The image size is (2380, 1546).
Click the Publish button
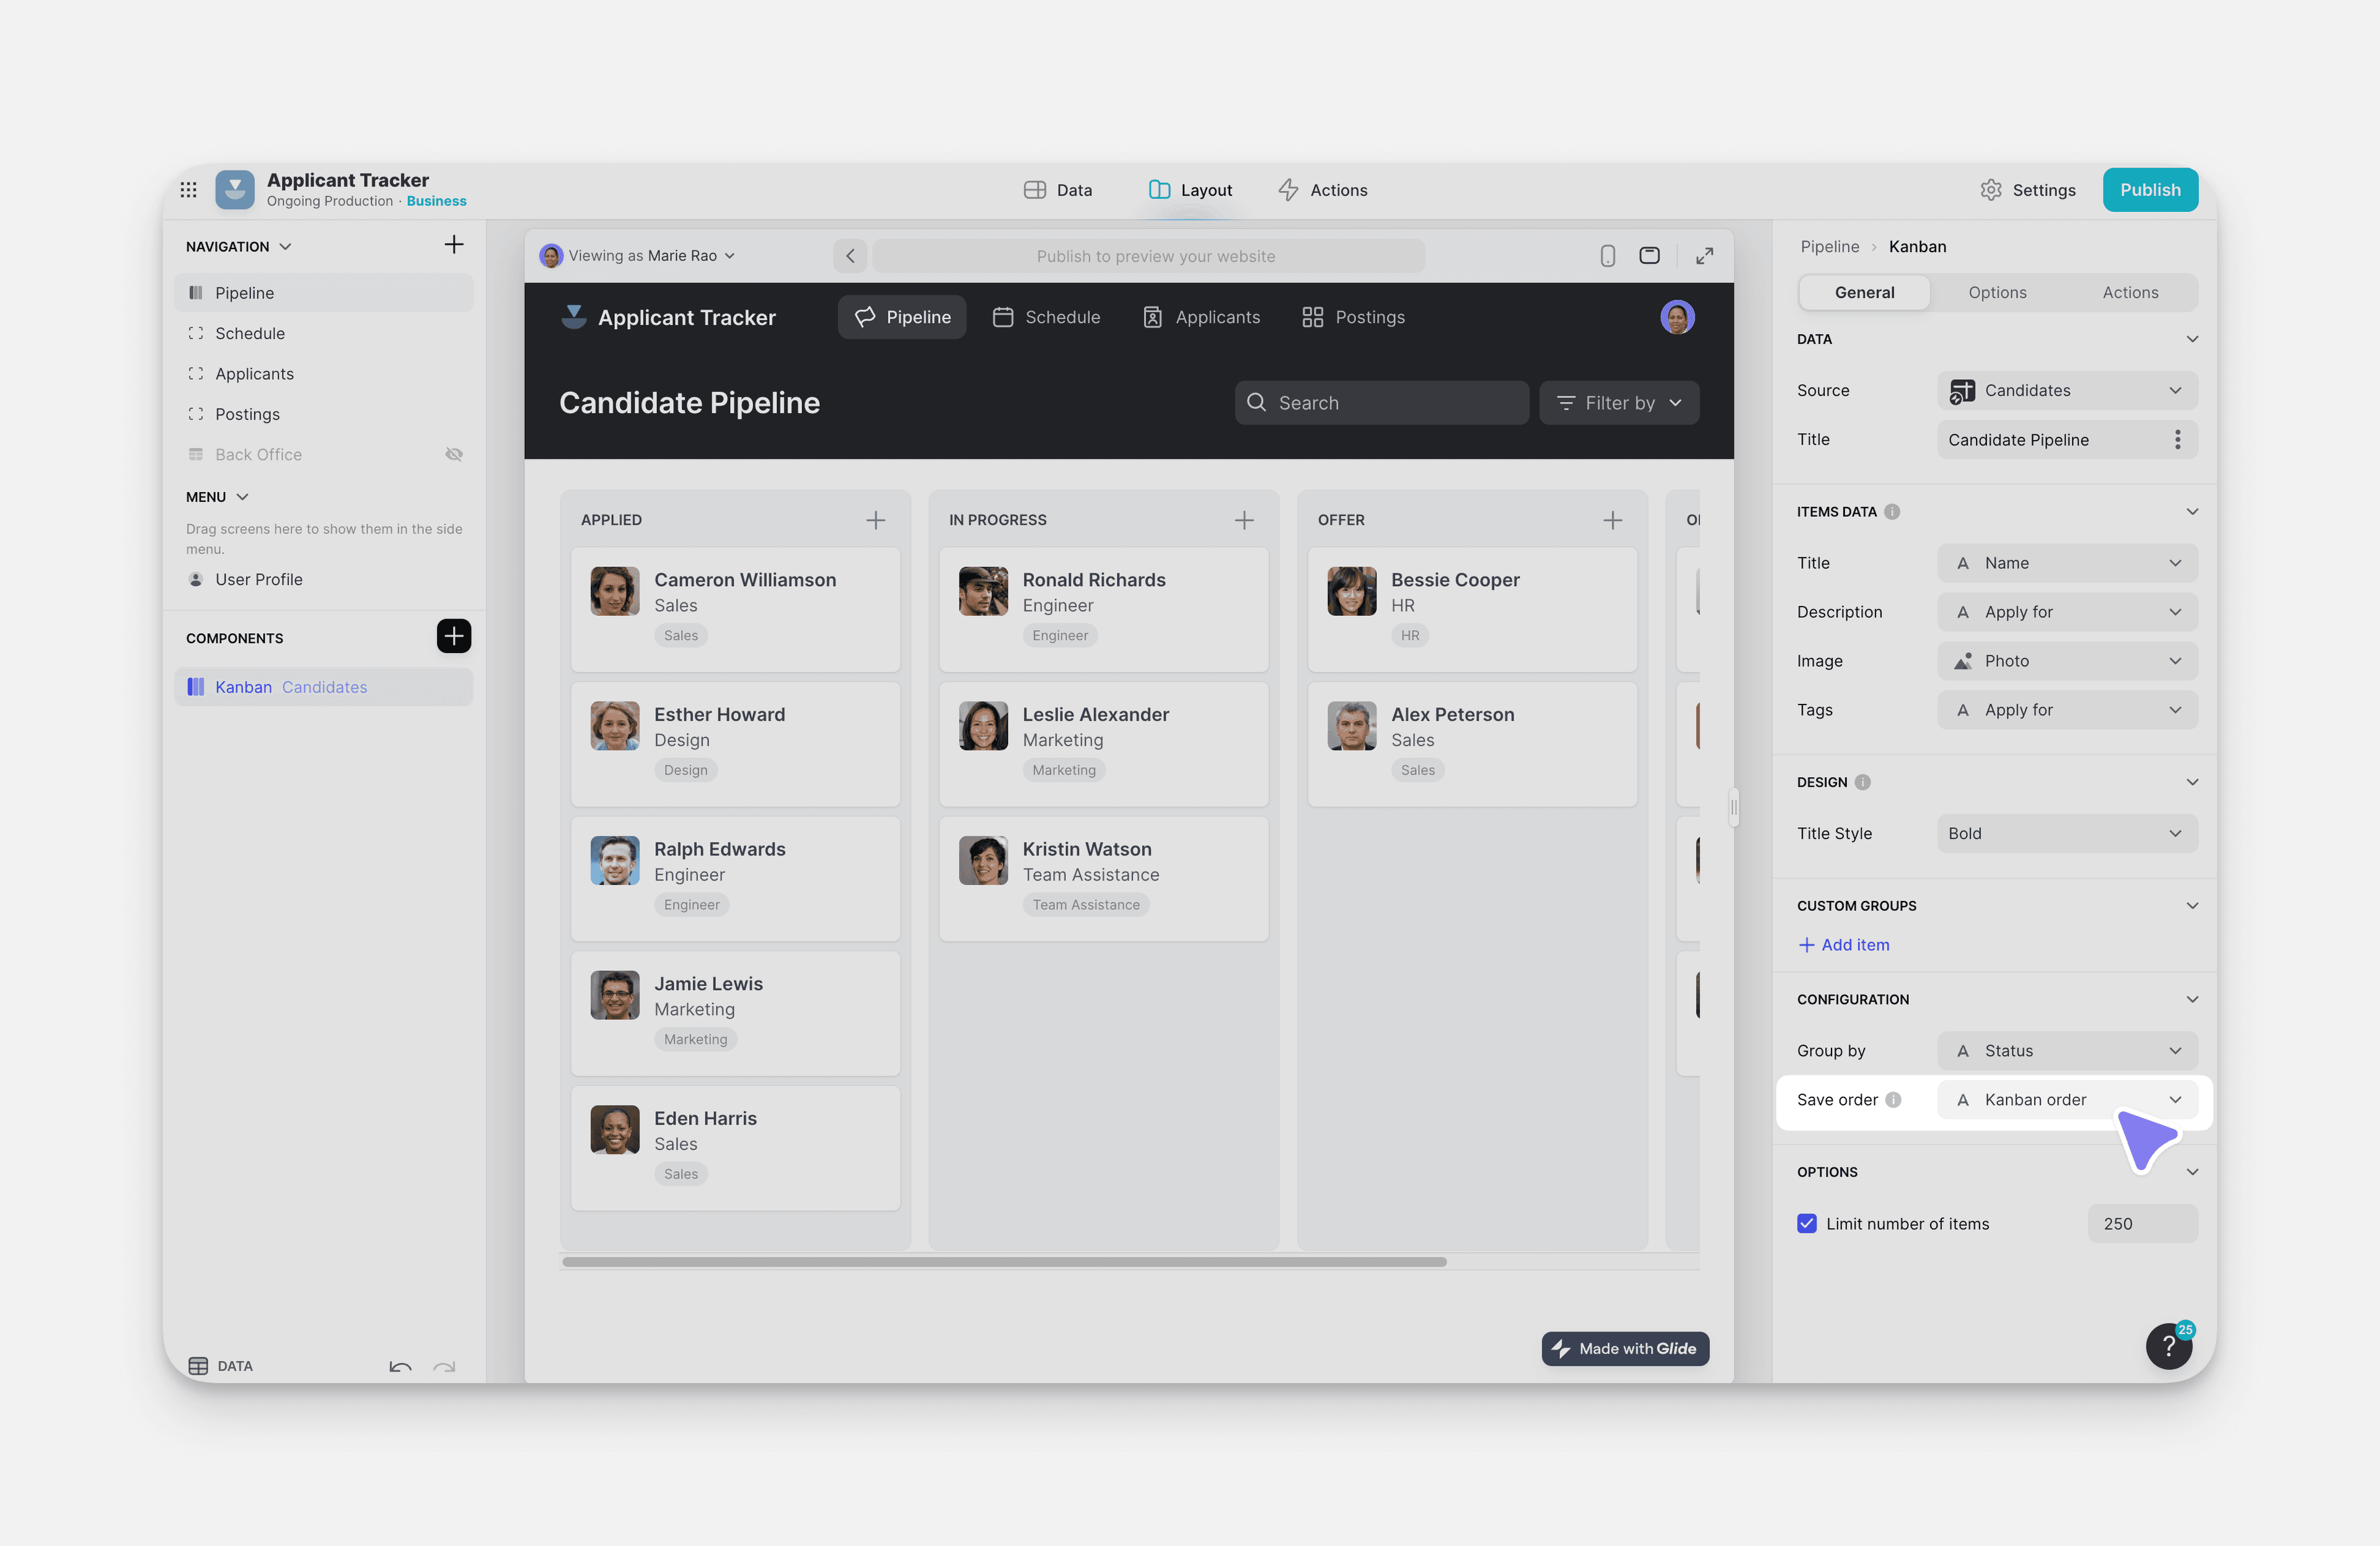tap(2150, 190)
